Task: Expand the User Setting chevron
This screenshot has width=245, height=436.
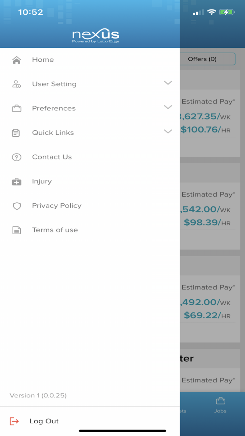Action: tap(168, 83)
